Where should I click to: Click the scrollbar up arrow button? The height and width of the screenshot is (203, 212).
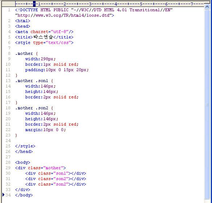(x=207, y=7)
